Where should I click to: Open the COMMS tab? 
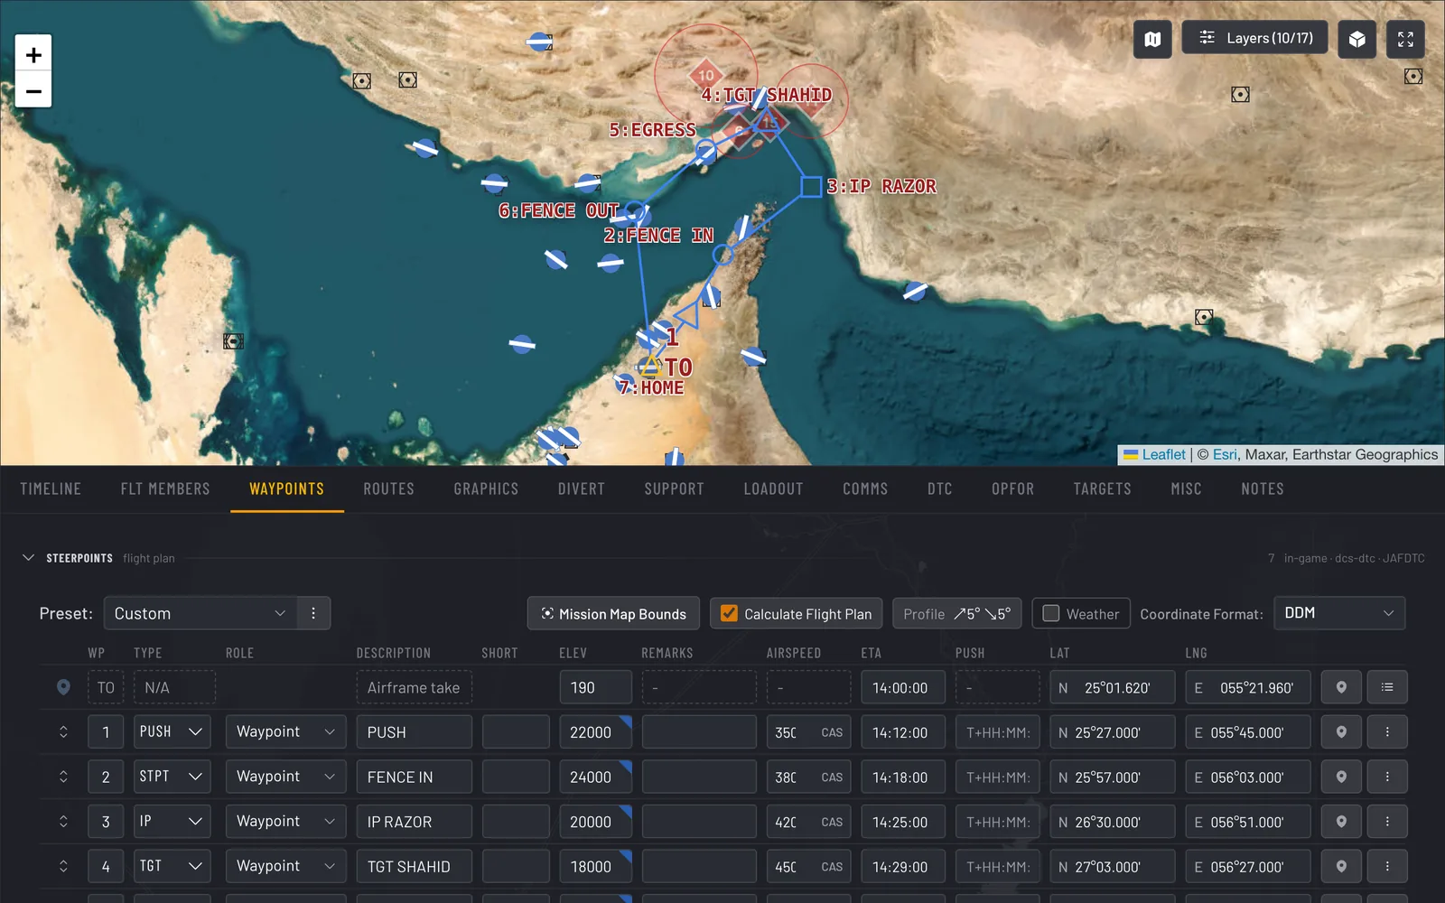(x=865, y=489)
